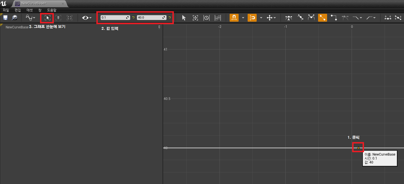Open the 도움말 menu
404x184 pixels.
(x=52, y=10)
